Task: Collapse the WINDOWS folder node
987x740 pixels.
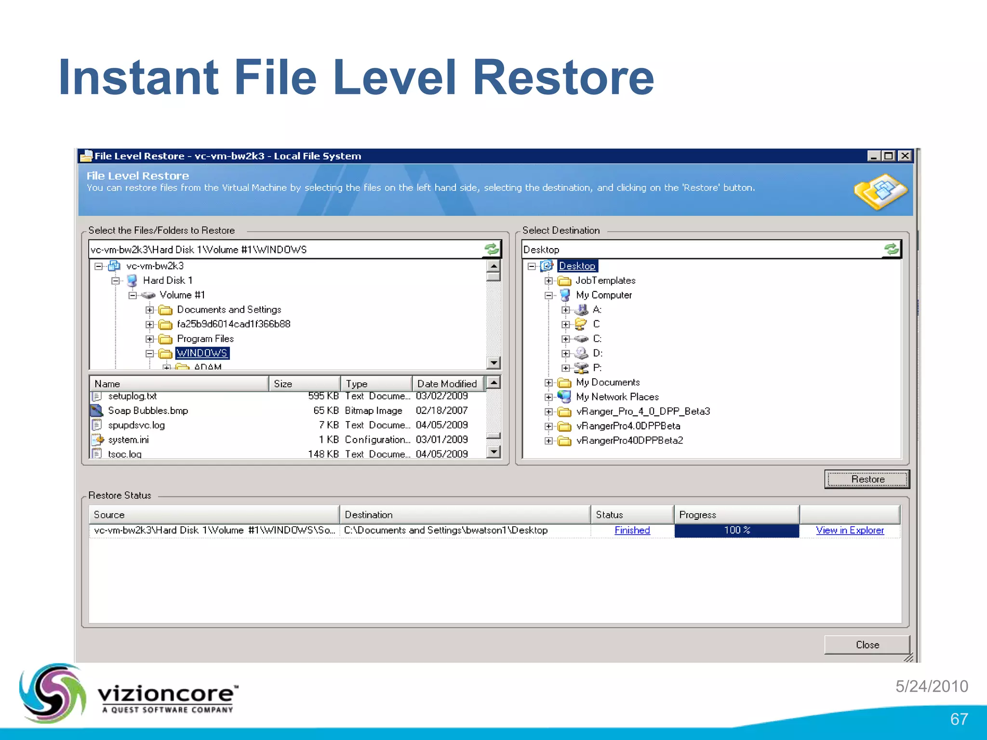Action: pyautogui.click(x=150, y=354)
